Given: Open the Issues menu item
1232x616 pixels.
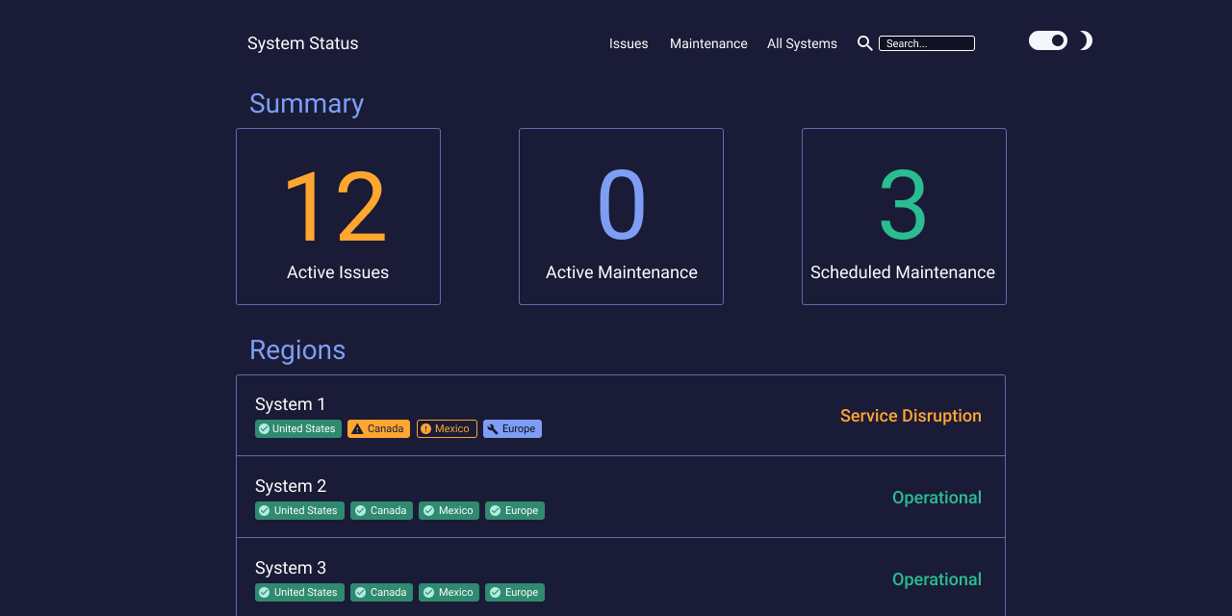Looking at the screenshot, I should click(x=629, y=43).
